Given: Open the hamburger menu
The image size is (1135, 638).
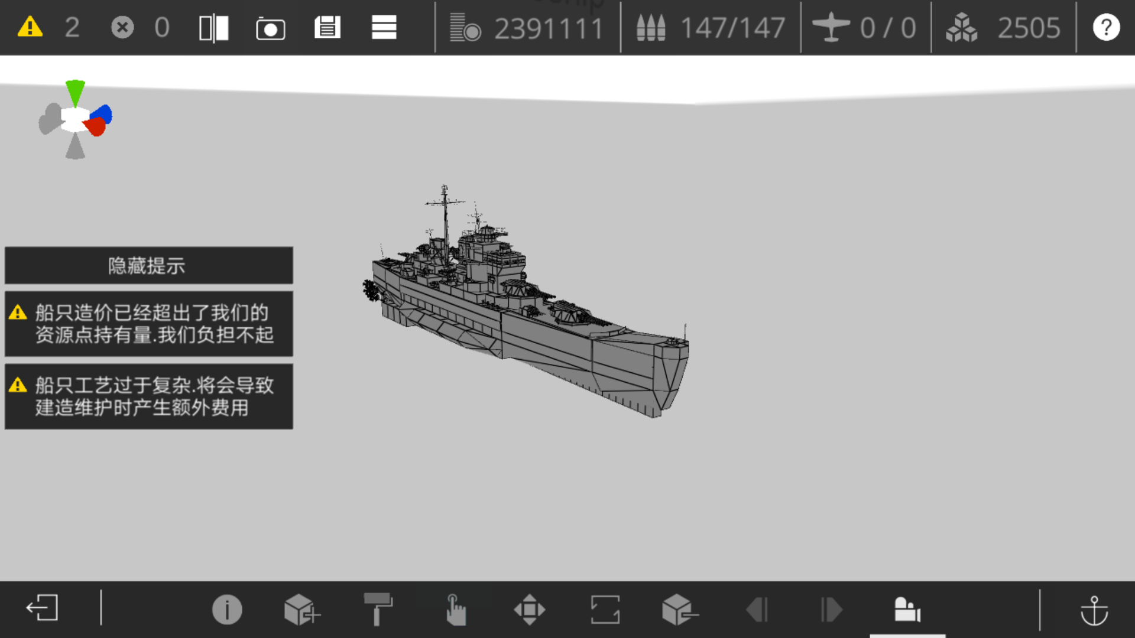Looking at the screenshot, I should click(x=384, y=28).
